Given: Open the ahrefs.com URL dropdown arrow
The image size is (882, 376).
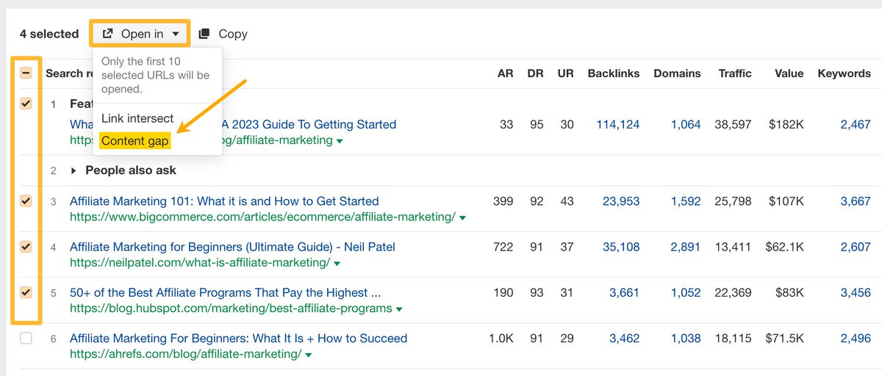Looking at the screenshot, I should [308, 355].
